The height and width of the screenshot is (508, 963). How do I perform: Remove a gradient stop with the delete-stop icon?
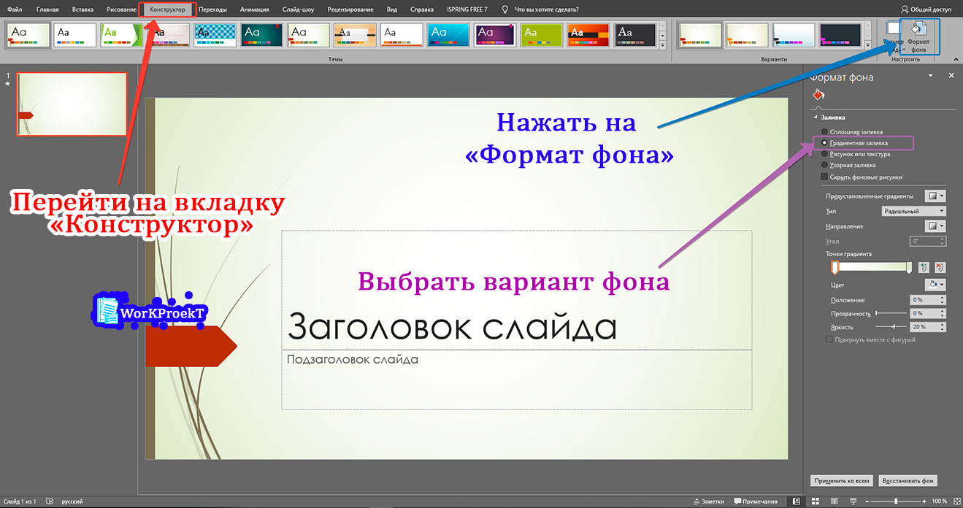pos(940,266)
